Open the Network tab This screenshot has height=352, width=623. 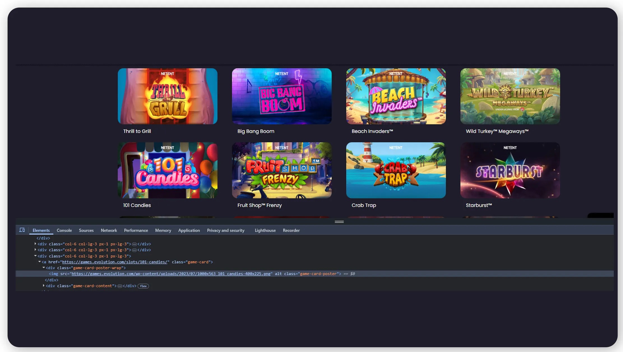pyautogui.click(x=109, y=230)
